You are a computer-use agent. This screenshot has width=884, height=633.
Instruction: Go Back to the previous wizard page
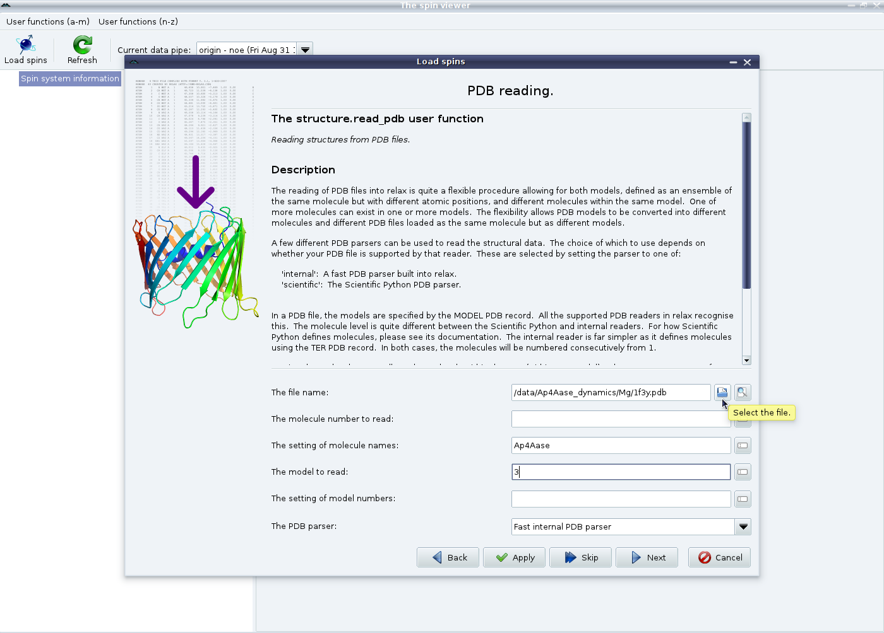448,557
